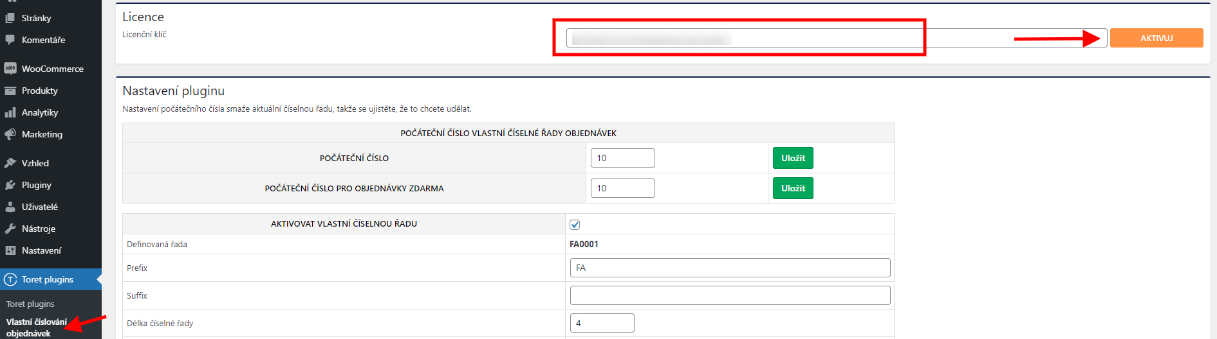Click the Analytiky bar chart icon

click(10, 112)
